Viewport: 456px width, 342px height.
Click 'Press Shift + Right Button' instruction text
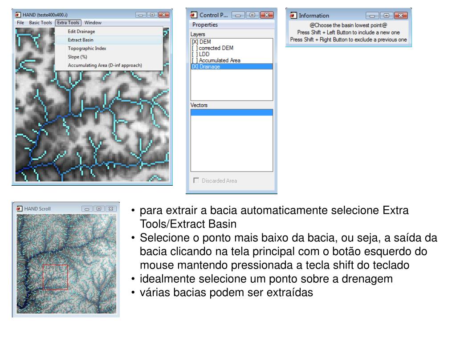pos(348,40)
